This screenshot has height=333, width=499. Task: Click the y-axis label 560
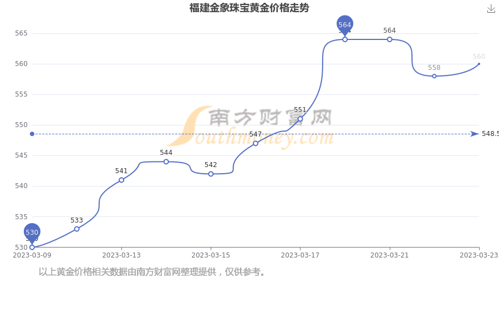[21, 64]
